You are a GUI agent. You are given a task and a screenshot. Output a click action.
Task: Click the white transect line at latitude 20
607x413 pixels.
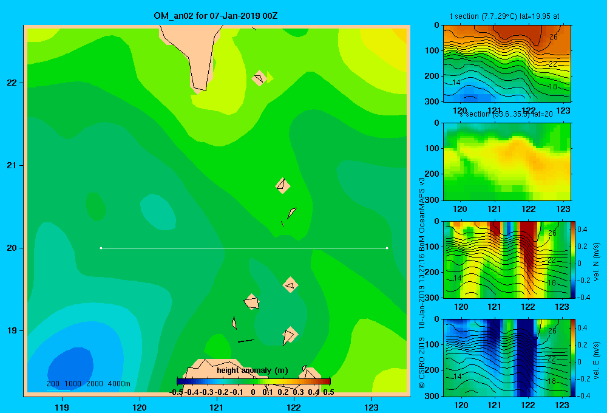[x=244, y=248]
